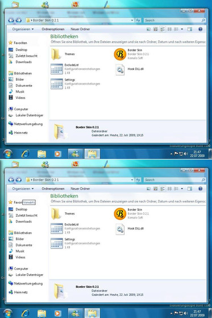Select the Hook DLL.dll file icon in the upper window
Screen dimensions: 212x318
(x=120, y=70)
